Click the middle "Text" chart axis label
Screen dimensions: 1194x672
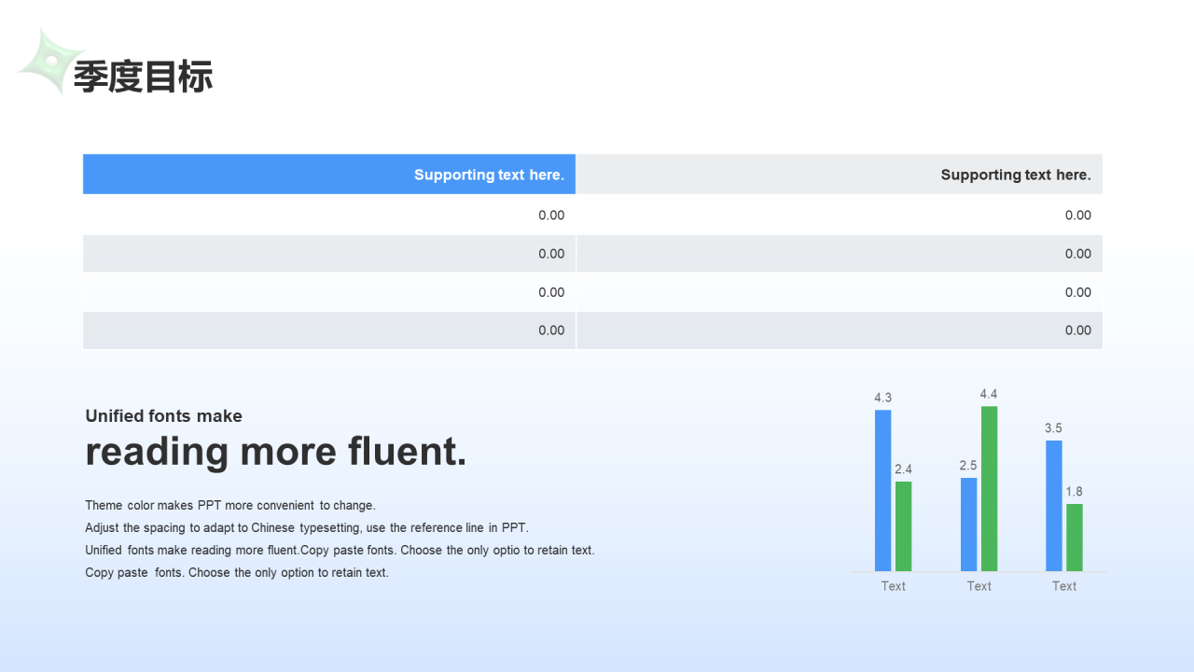coord(979,586)
